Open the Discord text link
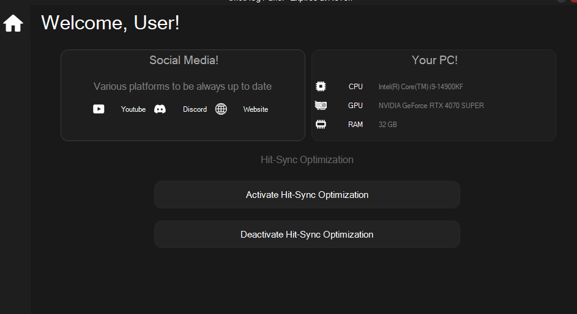This screenshot has height=314, width=577. (195, 109)
